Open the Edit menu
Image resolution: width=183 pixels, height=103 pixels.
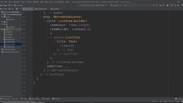(x=6, y=2)
